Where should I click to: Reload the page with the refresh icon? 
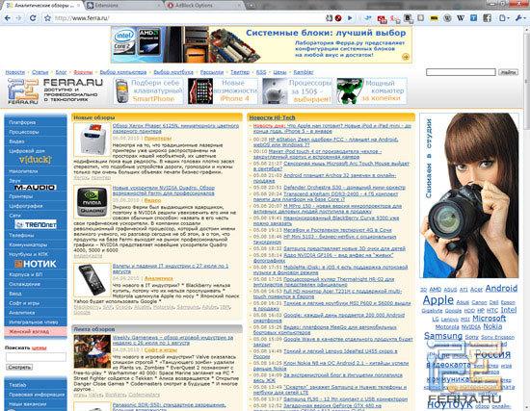[33, 18]
